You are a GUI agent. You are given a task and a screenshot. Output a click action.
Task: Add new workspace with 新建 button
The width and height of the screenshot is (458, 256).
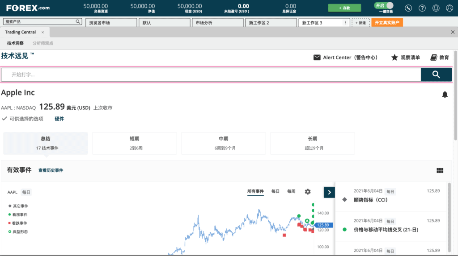tap(360, 23)
